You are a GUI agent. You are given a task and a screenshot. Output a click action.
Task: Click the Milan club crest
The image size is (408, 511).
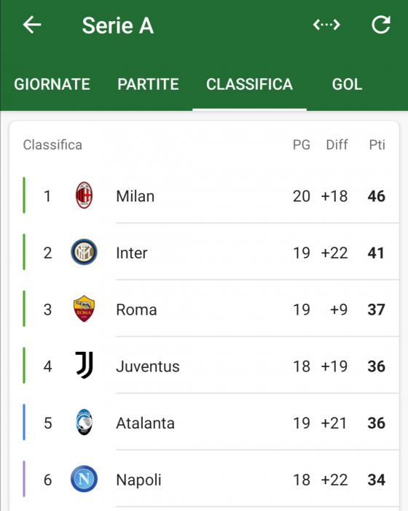click(x=84, y=195)
